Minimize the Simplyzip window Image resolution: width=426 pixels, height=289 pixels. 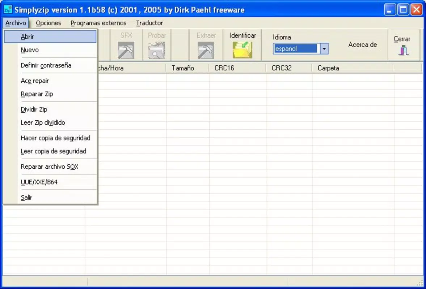point(390,10)
